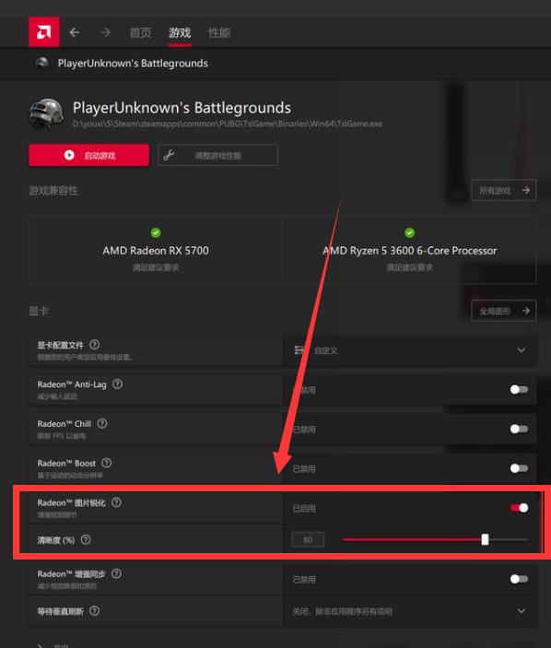The height and width of the screenshot is (648, 551).
Task: Click the 清晰度 value box showing 80
Action: click(308, 540)
